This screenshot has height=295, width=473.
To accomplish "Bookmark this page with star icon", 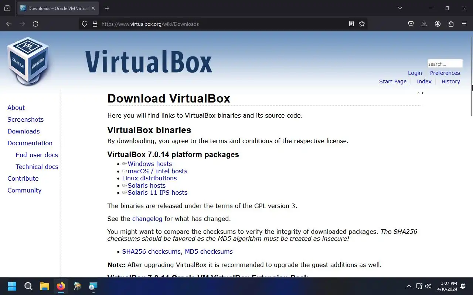I will [x=362, y=24].
